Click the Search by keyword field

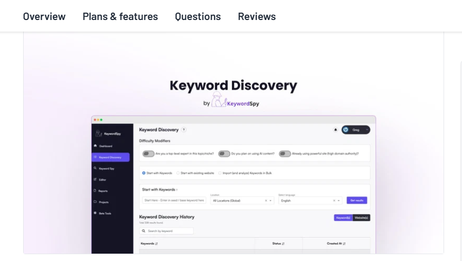click(166, 231)
